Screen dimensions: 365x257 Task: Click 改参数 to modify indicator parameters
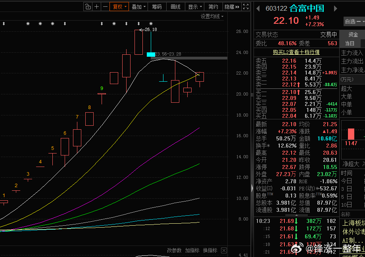tap(174, 251)
